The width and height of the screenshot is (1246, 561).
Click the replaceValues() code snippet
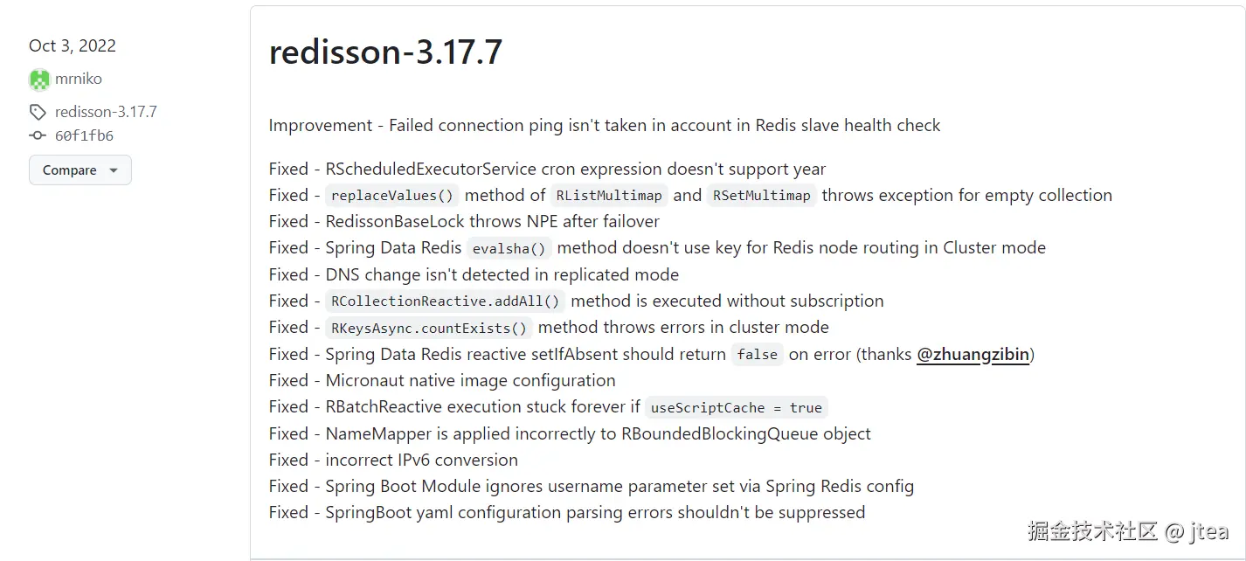click(x=392, y=196)
